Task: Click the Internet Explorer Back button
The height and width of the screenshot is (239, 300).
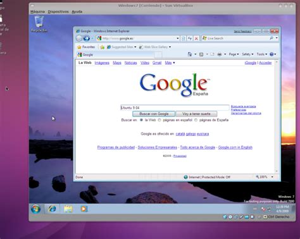Action: (79, 39)
